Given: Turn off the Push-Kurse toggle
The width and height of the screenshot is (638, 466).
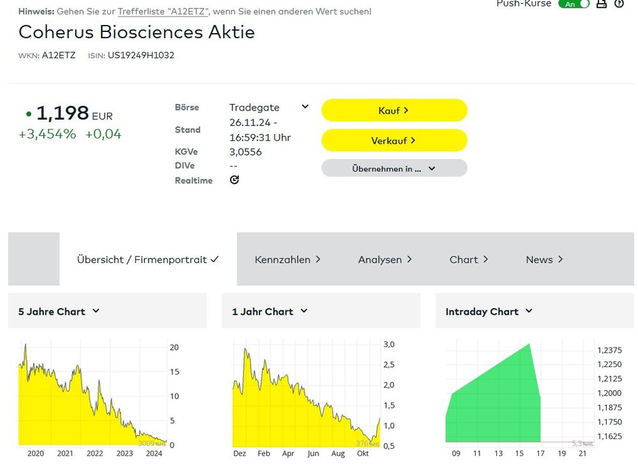Looking at the screenshot, I should (573, 4).
